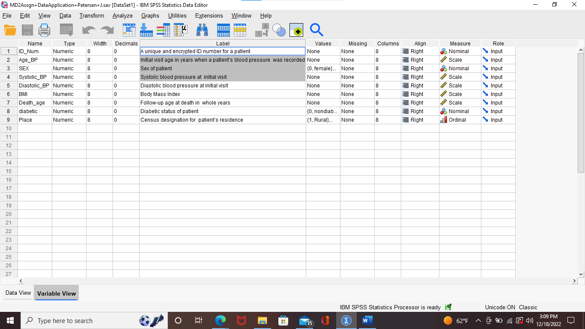Image resolution: width=585 pixels, height=329 pixels.
Task: Open the Measure dropdown for BMI
Action: [460, 94]
